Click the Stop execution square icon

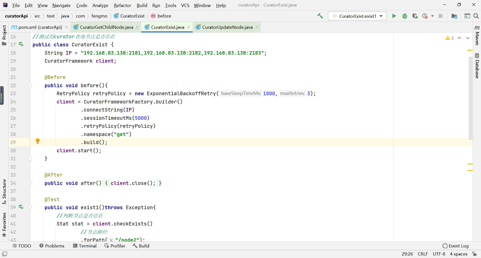pyautogui.click(x=440, y=16)
